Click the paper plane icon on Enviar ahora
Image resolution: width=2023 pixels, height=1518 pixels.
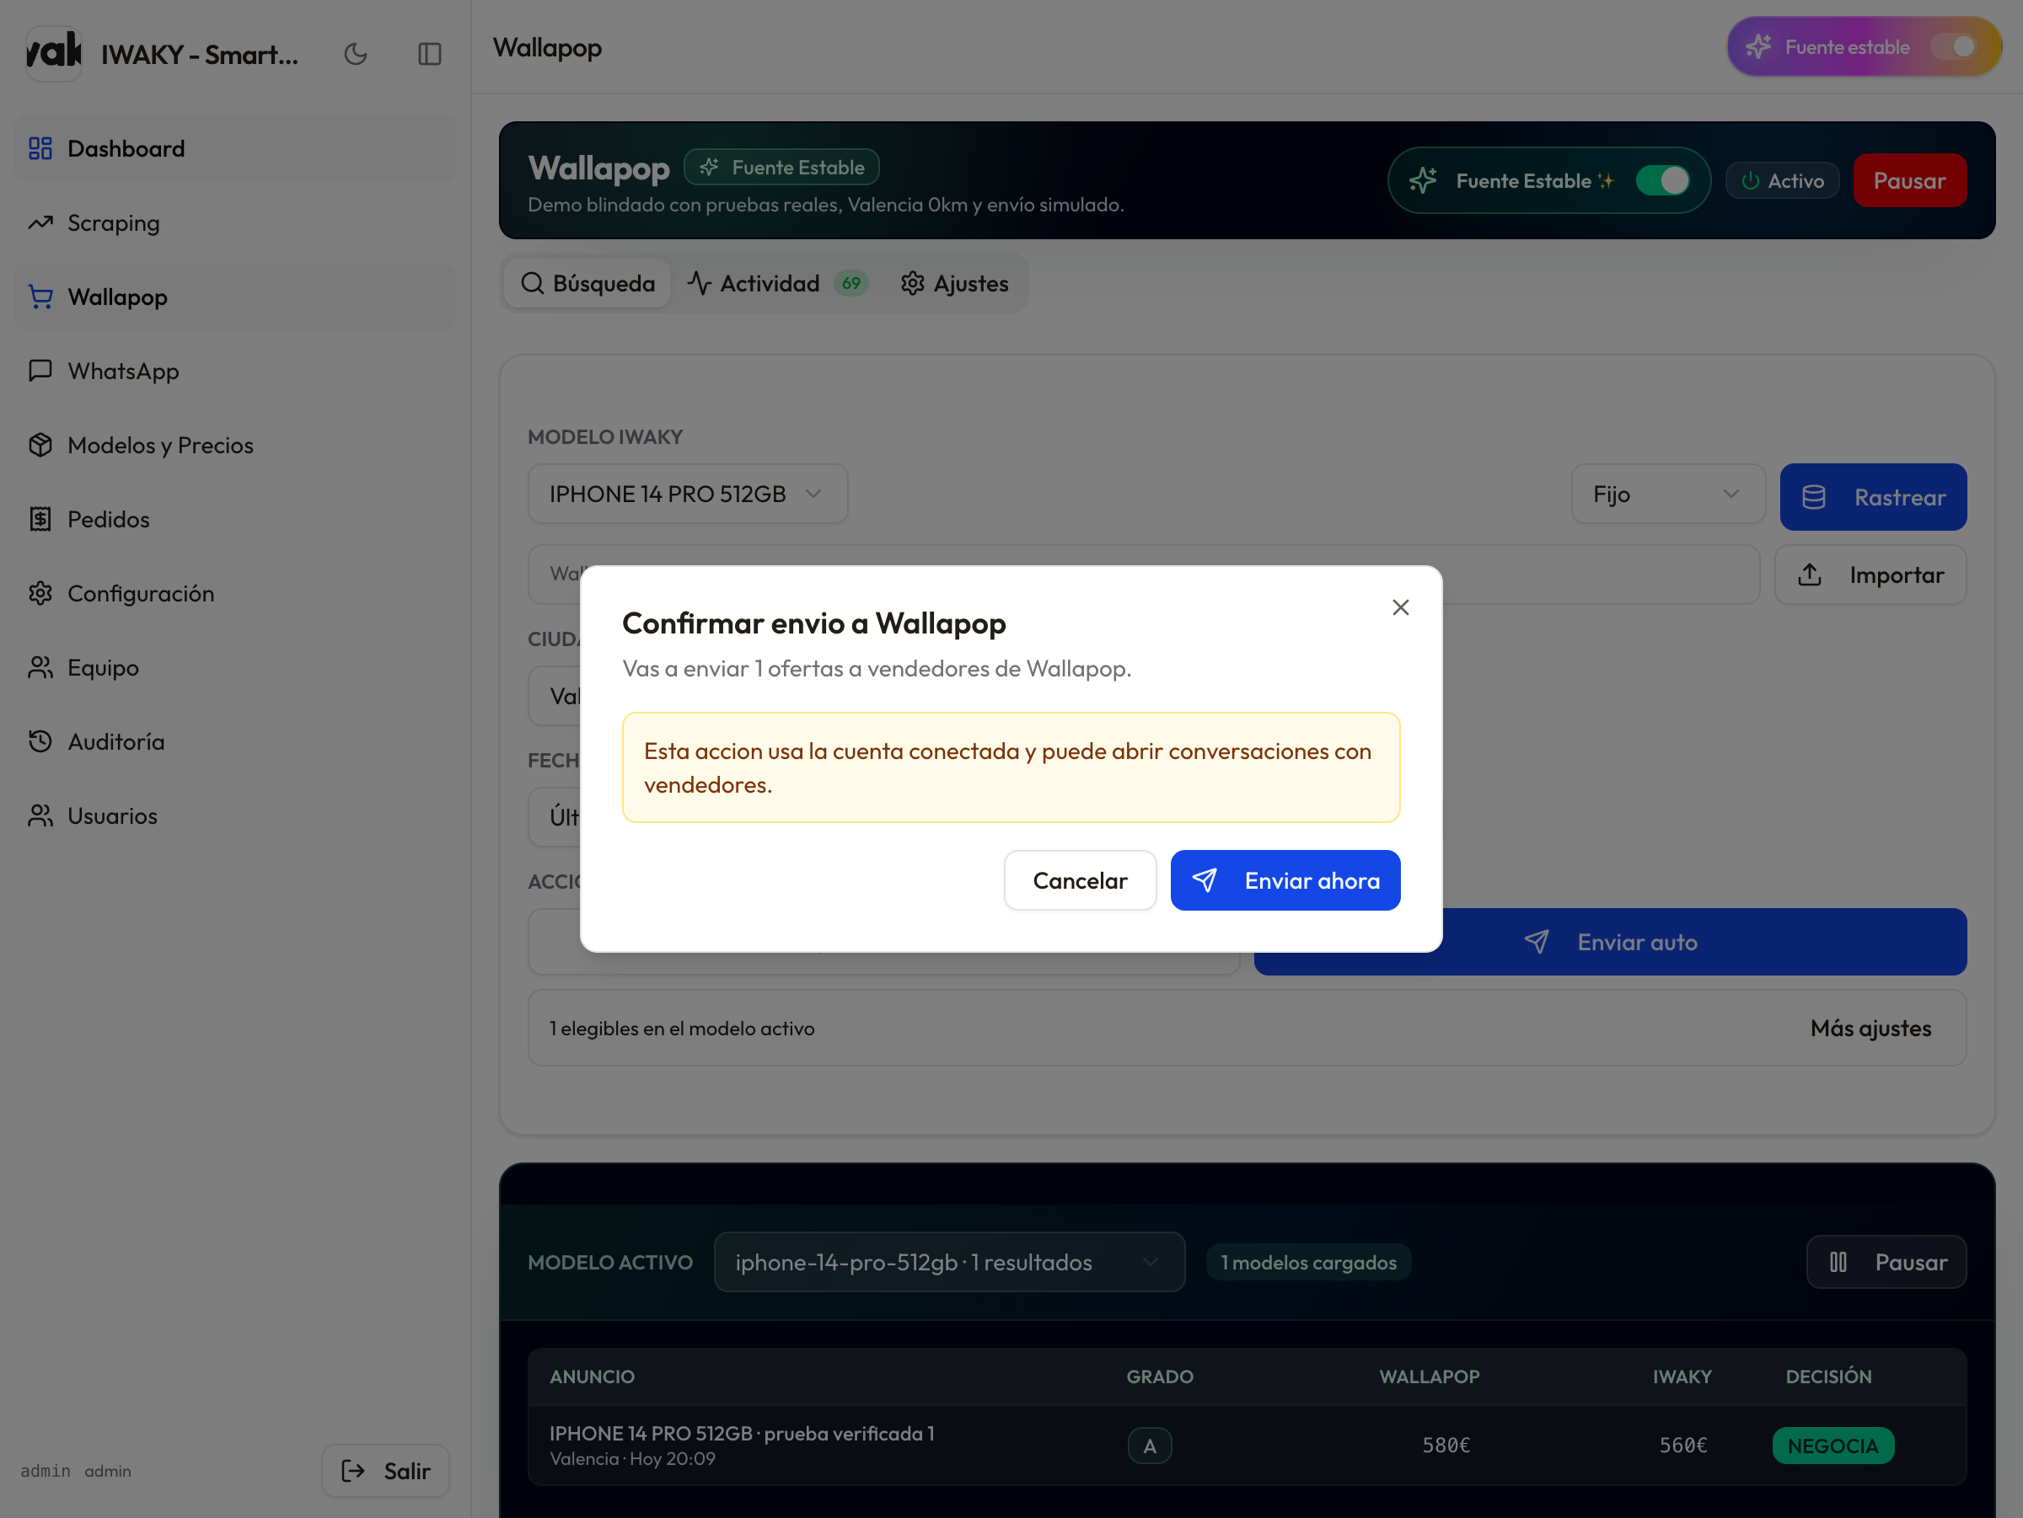1205,880
